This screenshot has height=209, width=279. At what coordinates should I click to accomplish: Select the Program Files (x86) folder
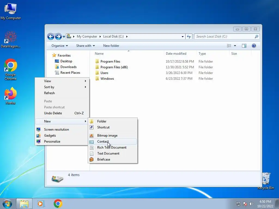click(x=111, y=67)
